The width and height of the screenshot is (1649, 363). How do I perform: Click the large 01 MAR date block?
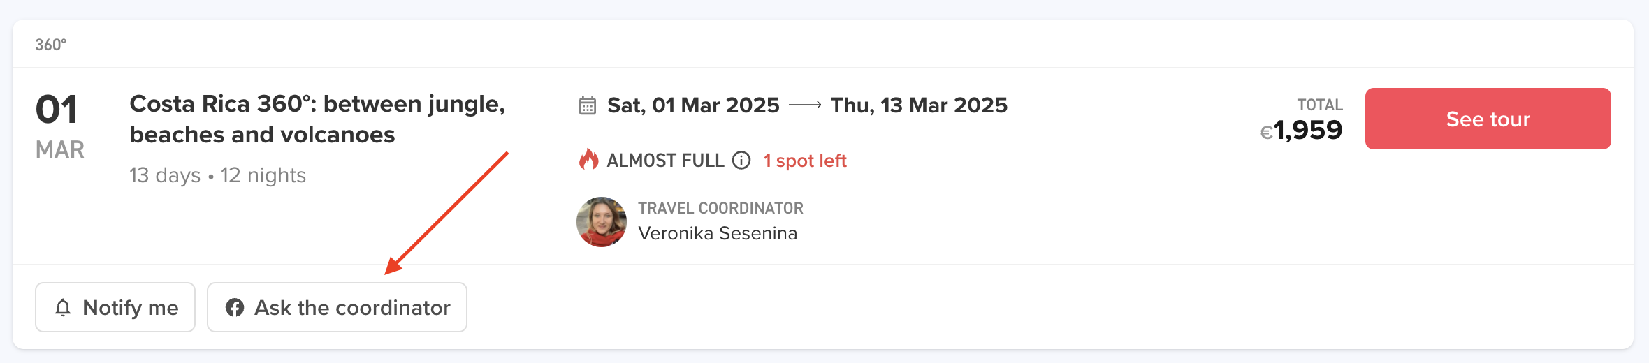coord(59,126)
